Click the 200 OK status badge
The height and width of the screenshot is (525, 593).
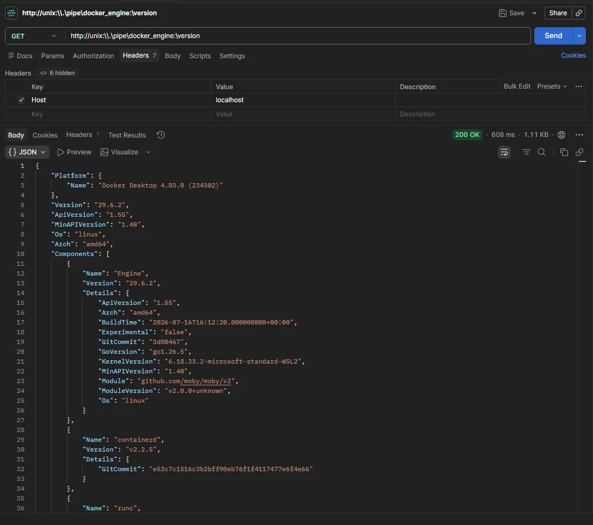point(467,135)
